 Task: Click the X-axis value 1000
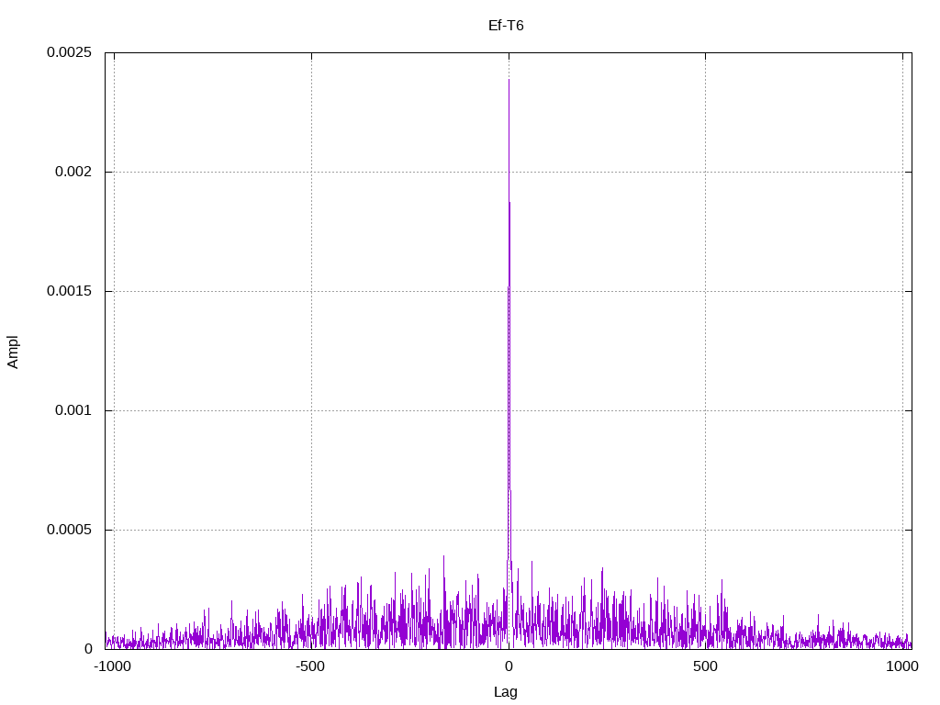click(902, 666)
